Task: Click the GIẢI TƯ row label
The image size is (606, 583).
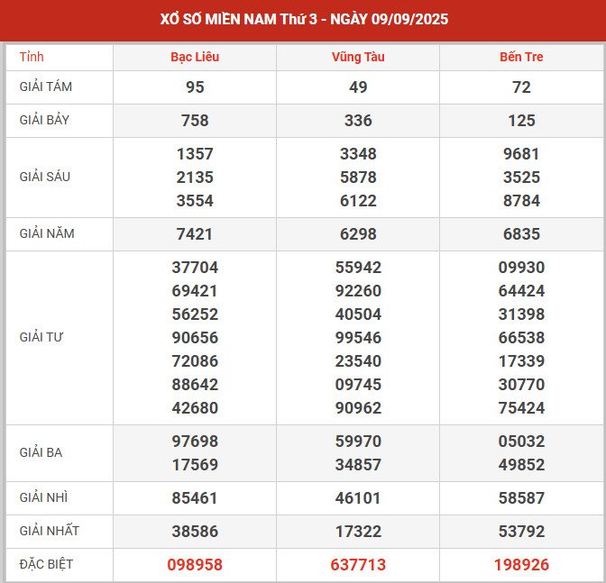Action: [x=41, y=337]
